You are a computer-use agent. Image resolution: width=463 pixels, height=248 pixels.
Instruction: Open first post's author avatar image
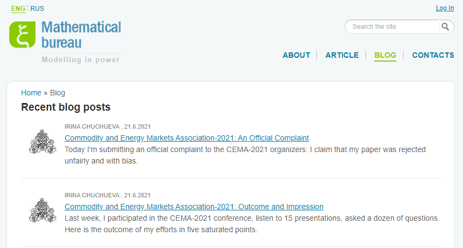click(43, 142)
